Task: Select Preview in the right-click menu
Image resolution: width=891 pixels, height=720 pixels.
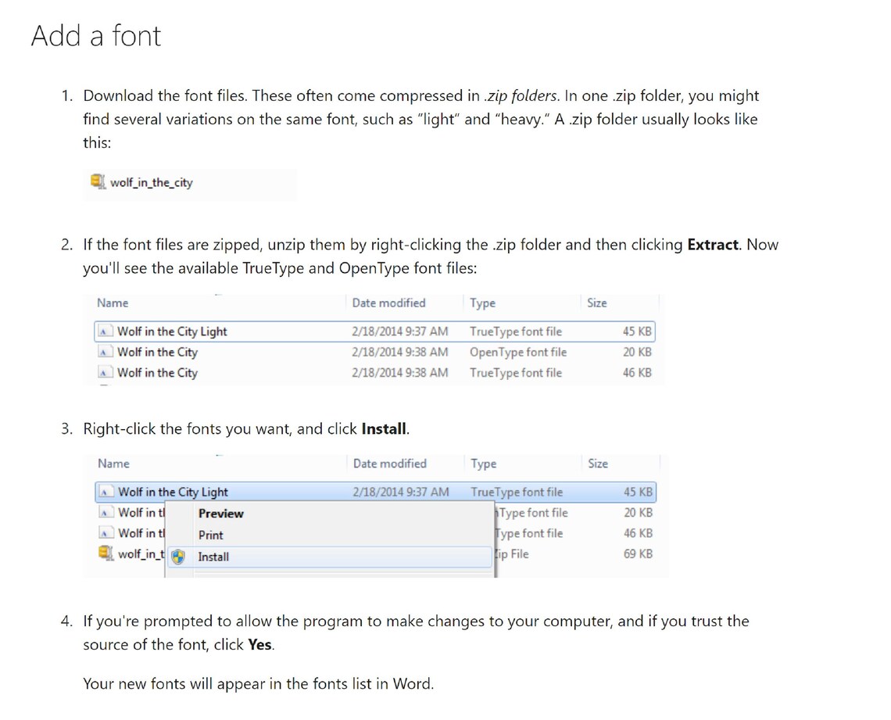Action: pos(220,514)
